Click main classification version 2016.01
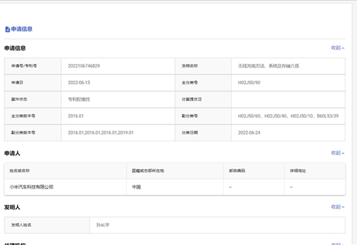 [x=75, y=116]
